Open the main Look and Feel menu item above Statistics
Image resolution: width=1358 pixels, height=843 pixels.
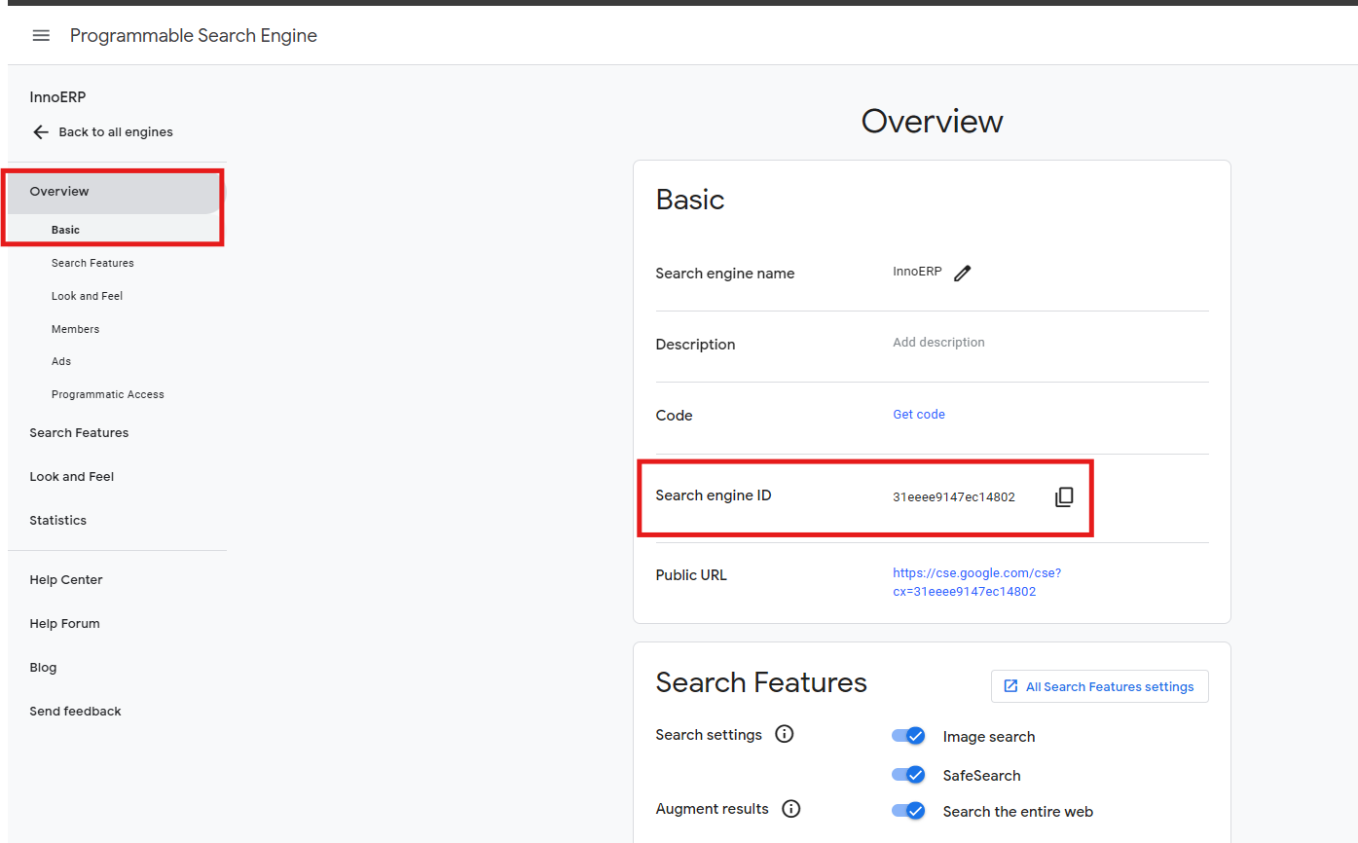(x=72, y=477)
